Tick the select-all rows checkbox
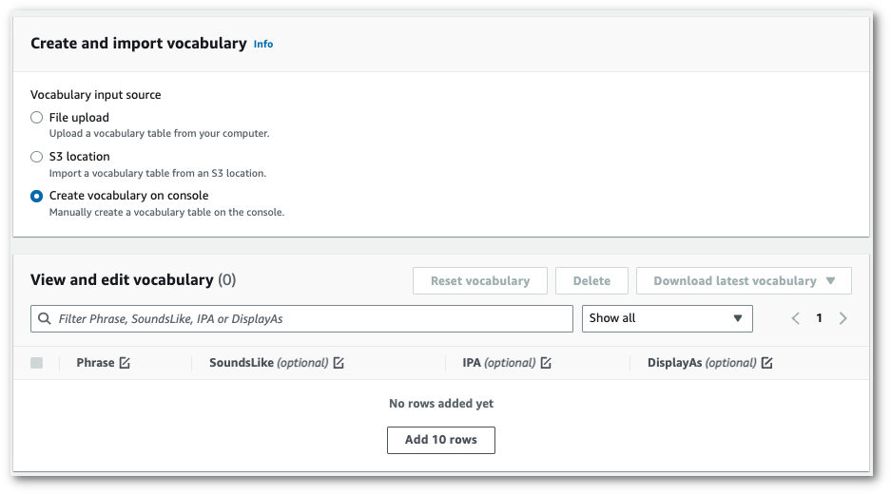Image resolution: width=891 pixels, height=494 pixels. (x=37, y=363)
